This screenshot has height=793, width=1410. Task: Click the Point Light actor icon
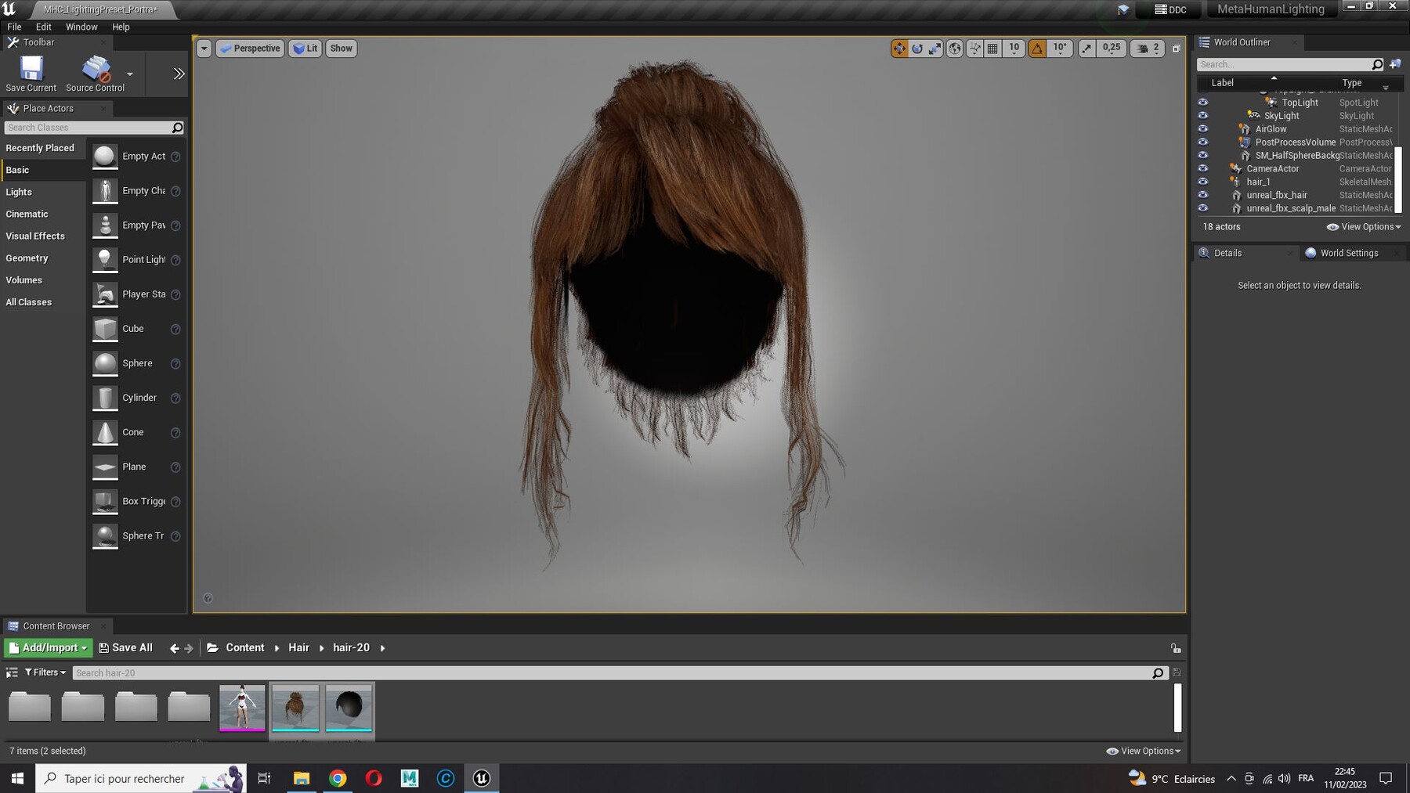105,259
